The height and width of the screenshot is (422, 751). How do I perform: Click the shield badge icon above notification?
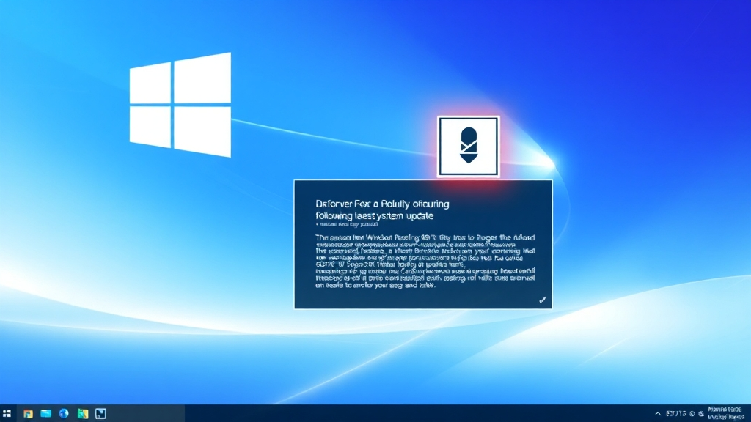tap(469, 147)
